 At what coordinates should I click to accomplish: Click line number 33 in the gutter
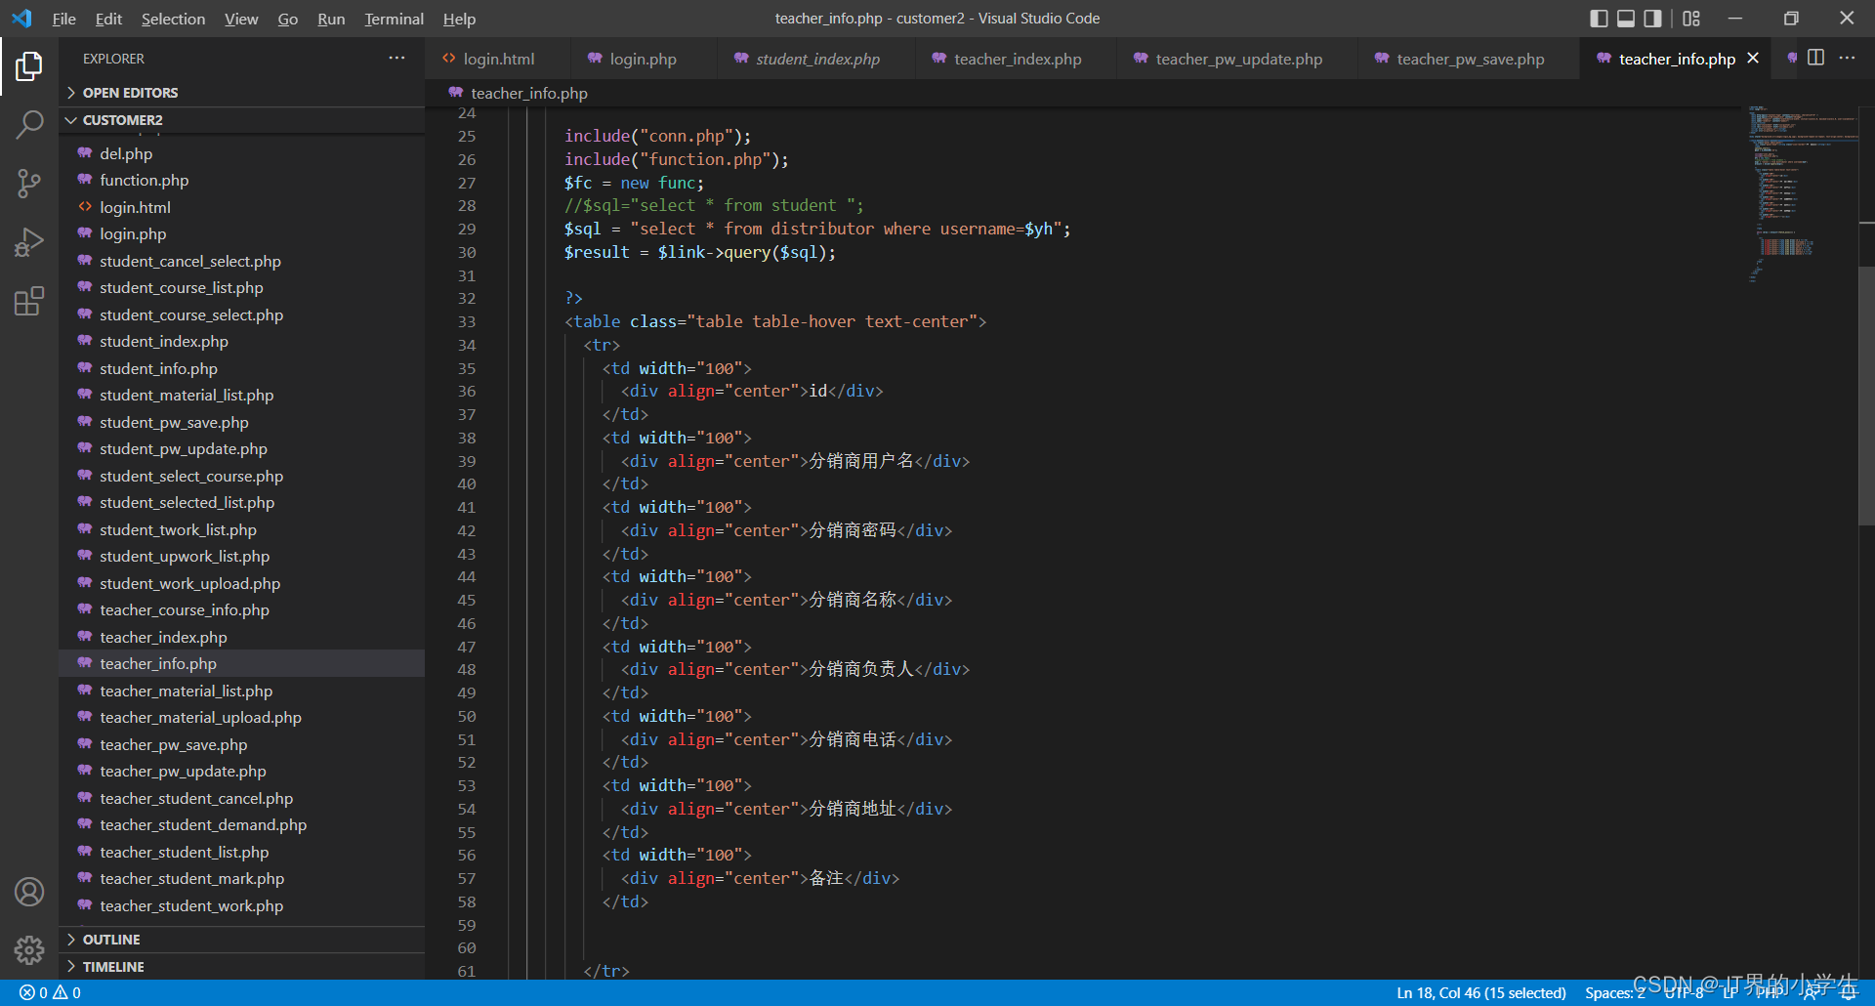(x=467, y=321)
